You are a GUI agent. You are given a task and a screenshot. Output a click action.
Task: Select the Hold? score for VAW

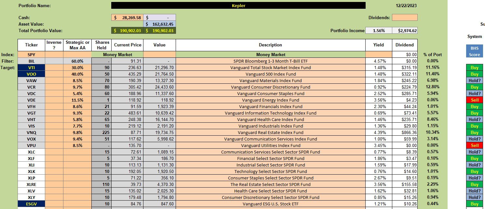click(474, 80)
